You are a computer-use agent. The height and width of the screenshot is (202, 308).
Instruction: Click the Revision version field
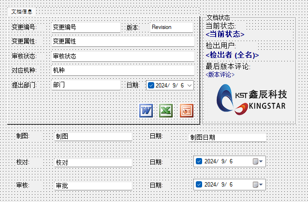point(171,28)
